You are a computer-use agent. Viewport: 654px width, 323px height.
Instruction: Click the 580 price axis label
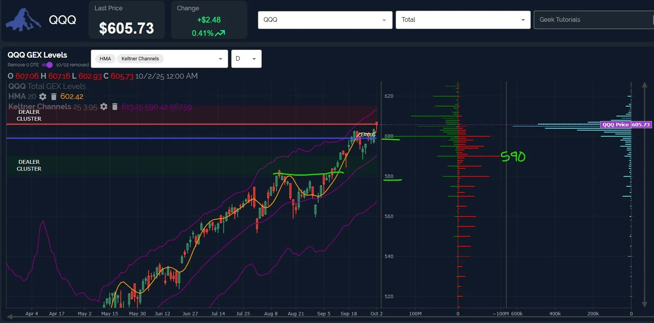click(x=389, y=176)
